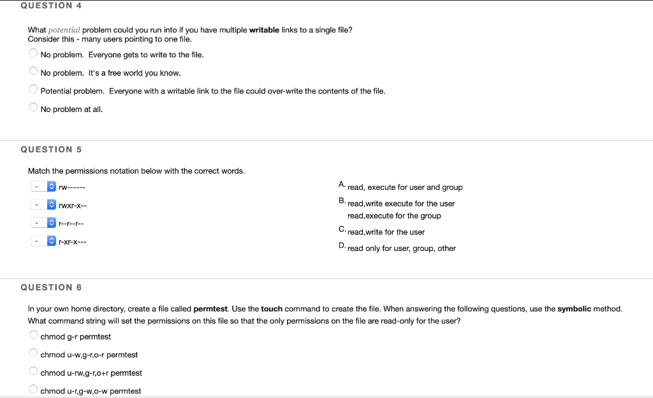Select the "chmod g-r permtest" answer
Screen dimensions: 653x398
click(33, 334)
